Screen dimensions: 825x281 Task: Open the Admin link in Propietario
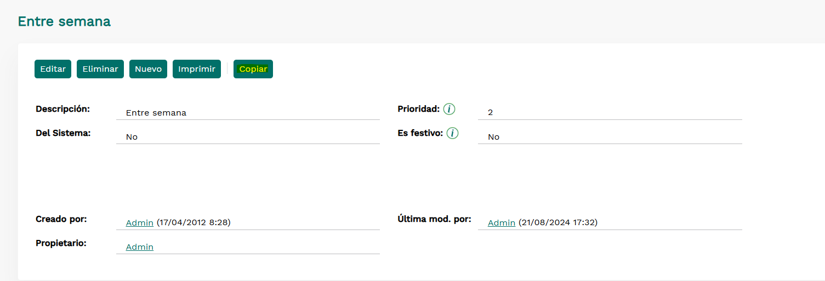140,247
